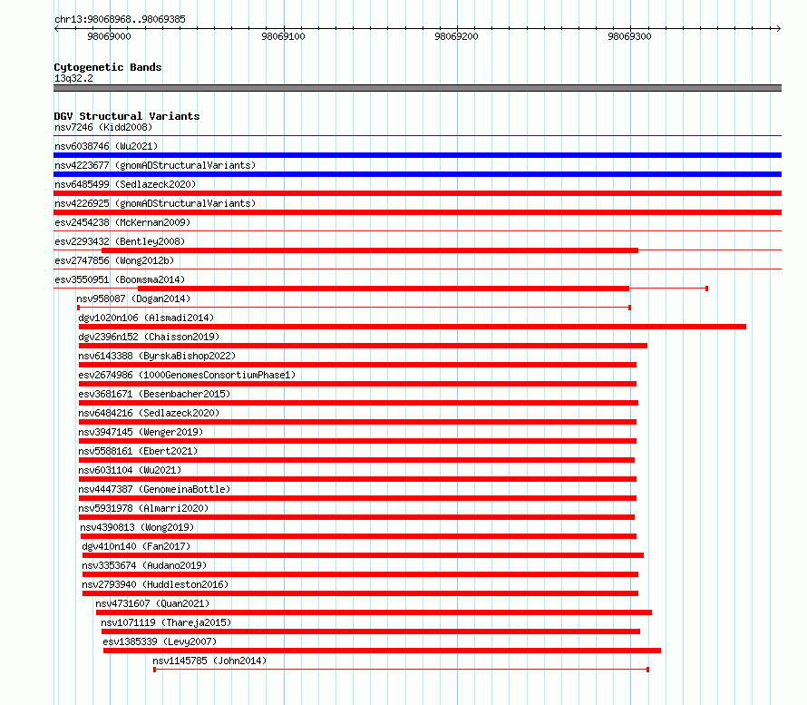
Task: Click nsv6031104 (Wu2021) variant label
Action: tap(130, 470)
